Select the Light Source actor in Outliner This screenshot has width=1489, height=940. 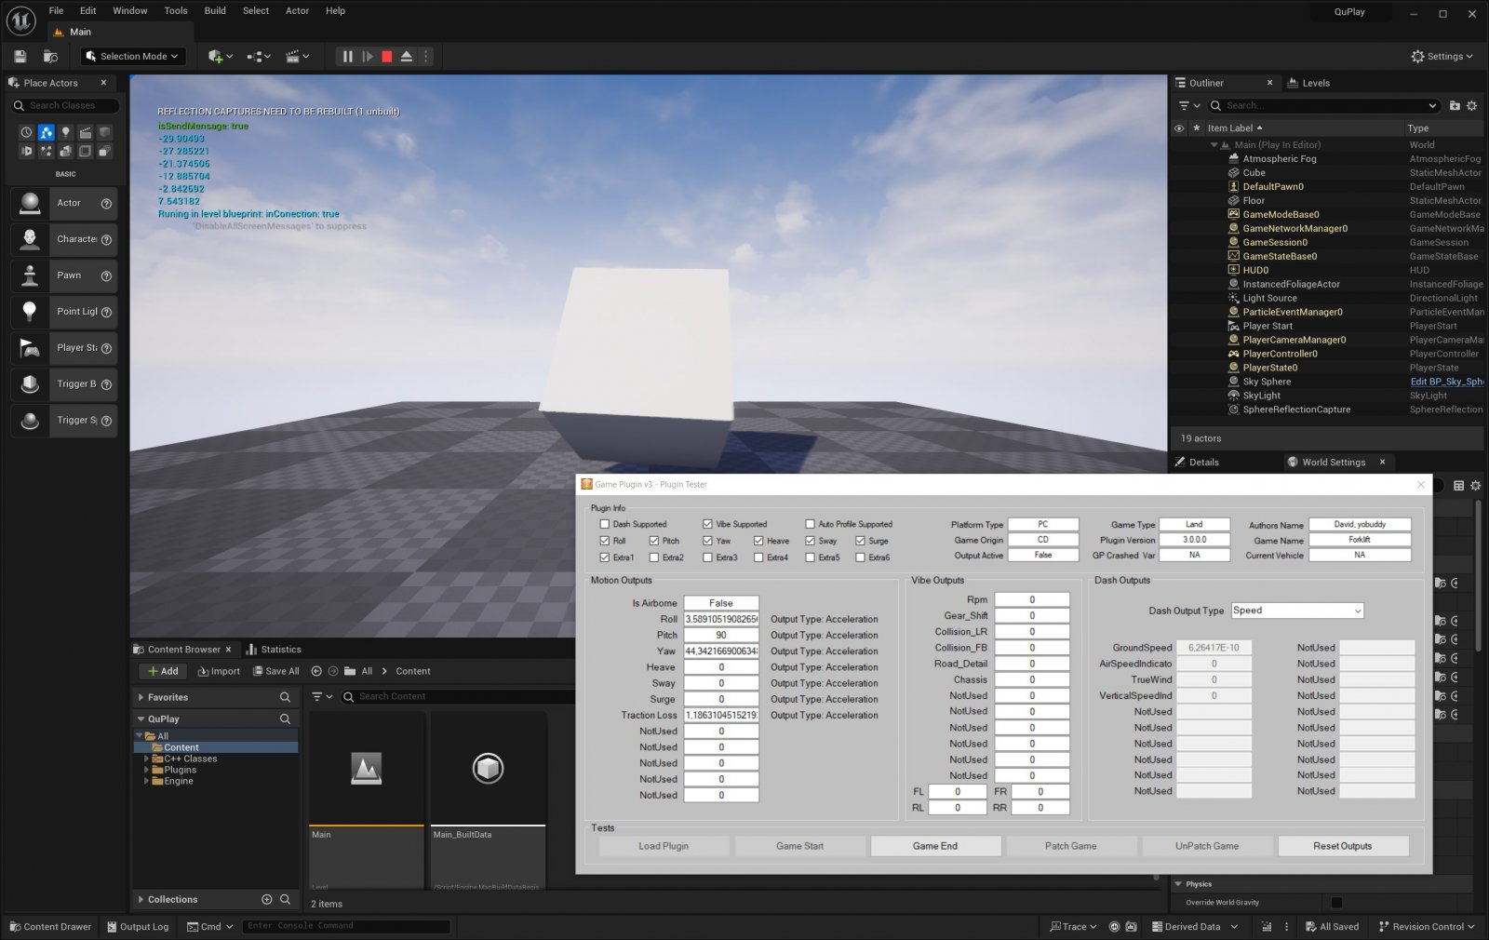[1269, 299]
